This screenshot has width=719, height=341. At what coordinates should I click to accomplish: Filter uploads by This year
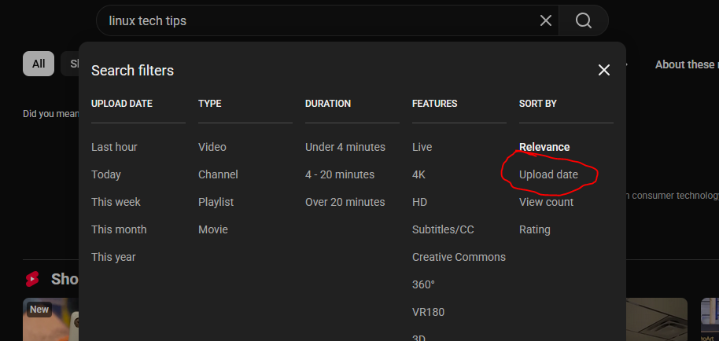click(x=113, y=257)
